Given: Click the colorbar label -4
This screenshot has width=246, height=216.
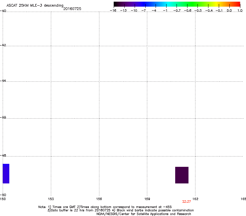Looking at the screenshot, I should coord(154,11).
